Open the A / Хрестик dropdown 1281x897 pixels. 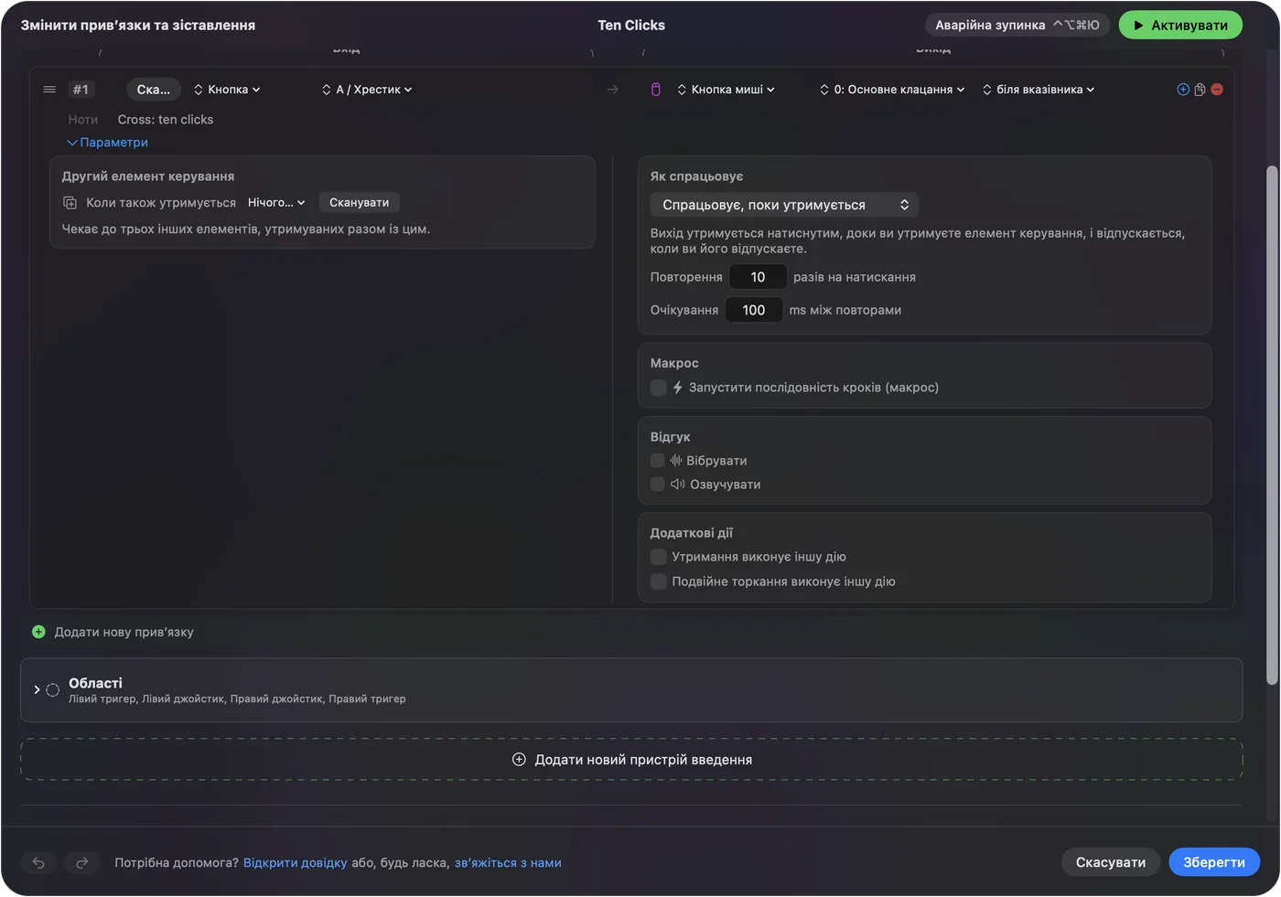coord(367,90)
